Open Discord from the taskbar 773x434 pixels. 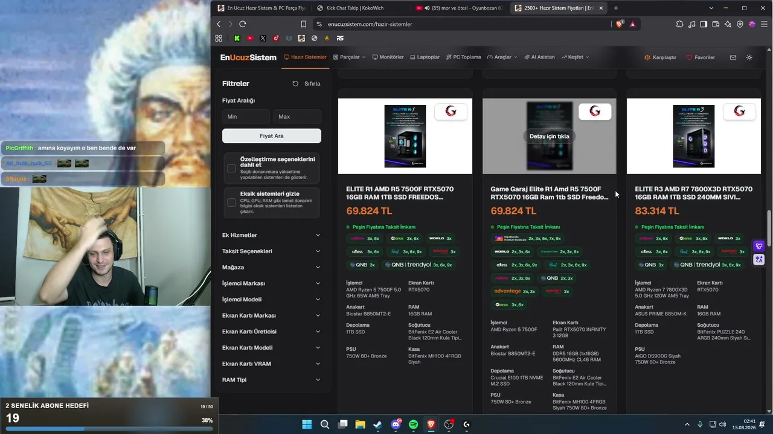click(396, 424)
